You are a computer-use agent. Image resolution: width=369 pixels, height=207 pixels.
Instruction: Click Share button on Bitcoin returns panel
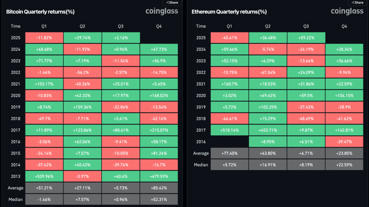[172, 3]
